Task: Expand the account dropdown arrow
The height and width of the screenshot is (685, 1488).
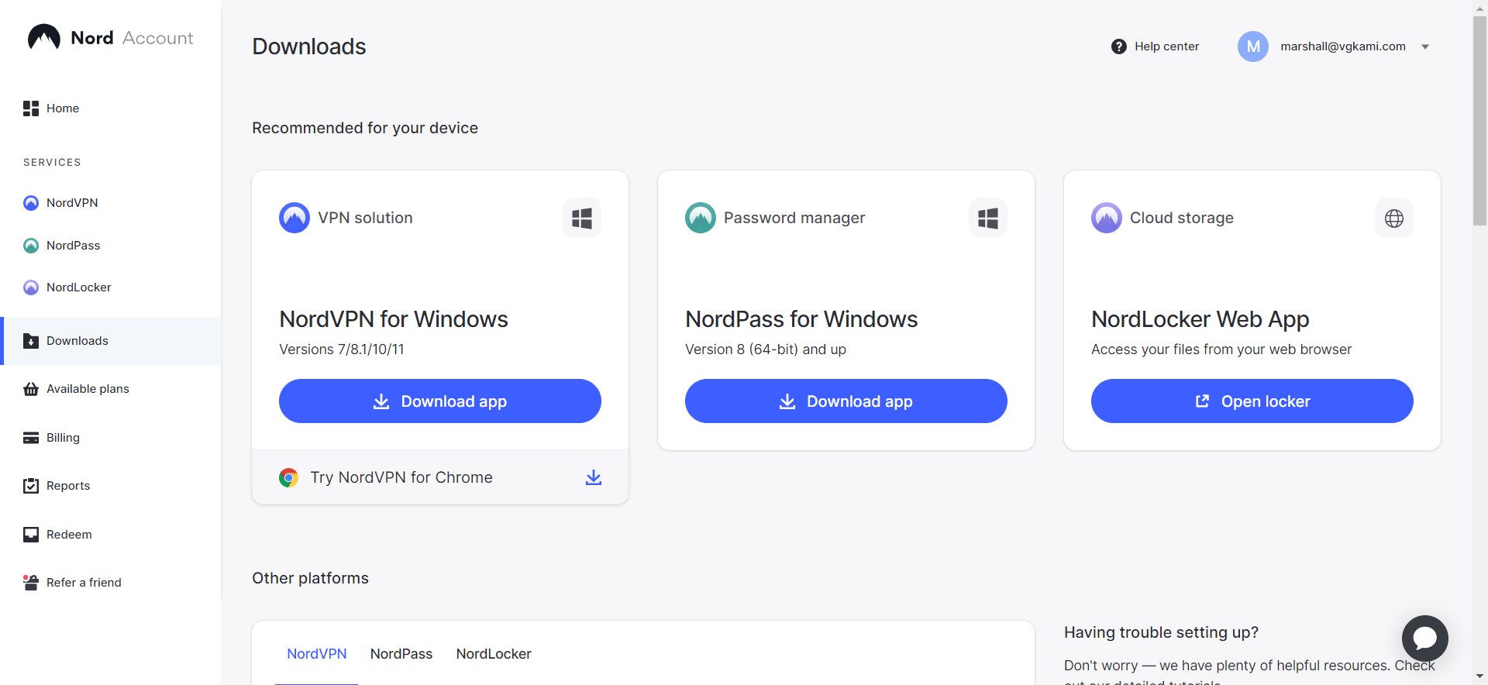Action: [1425, 46]
